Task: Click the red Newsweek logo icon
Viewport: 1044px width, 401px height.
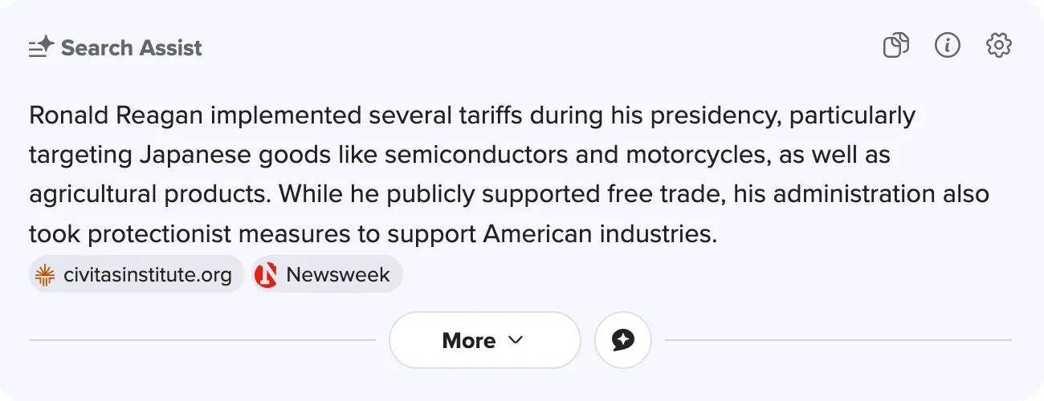Action: tap(266, 275)
